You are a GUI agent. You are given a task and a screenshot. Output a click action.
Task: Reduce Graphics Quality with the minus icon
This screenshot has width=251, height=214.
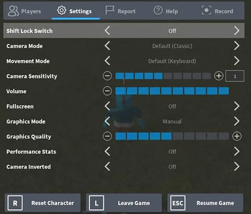tap(107, 136)
